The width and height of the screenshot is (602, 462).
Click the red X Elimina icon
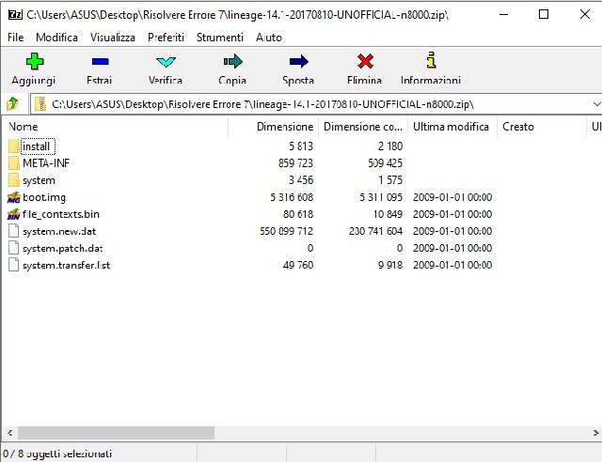click(x=365, y=61)
